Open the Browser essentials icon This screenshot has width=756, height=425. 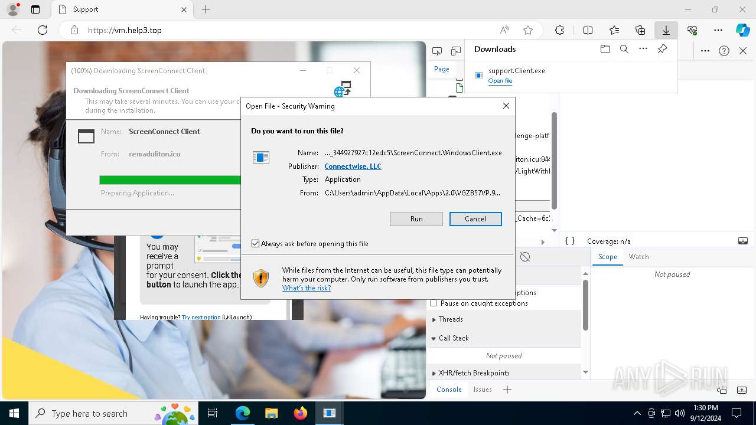point(692,30)
